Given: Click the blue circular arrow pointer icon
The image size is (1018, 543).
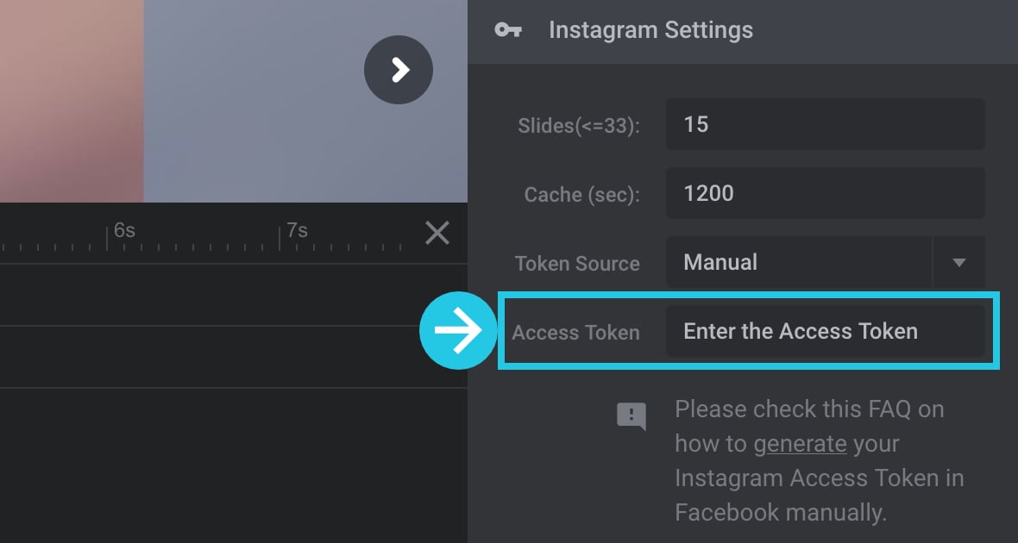Looking at the screenshot, I should coord(458,330).
